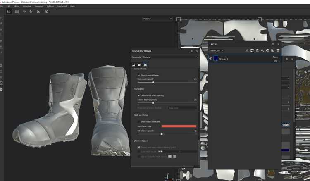The width and height of the screenshot is (310, 181).
Task: Select the clone stamp tool in left sidebar
Action: 1,47
